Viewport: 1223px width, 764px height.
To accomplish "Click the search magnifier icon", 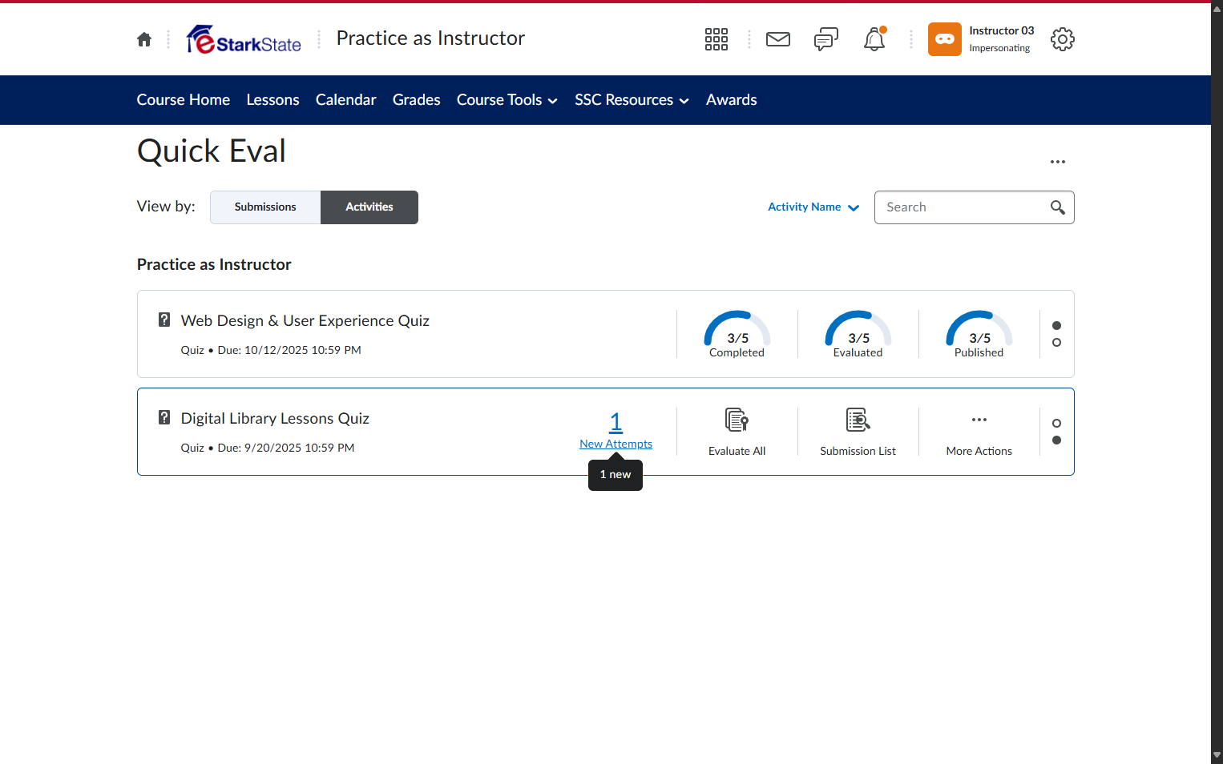I will pyautogui.click(x=1058, y=207).
